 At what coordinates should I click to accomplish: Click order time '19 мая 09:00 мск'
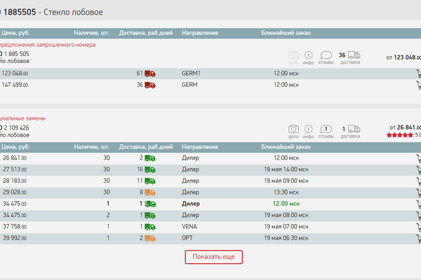[x=286, y=181]
